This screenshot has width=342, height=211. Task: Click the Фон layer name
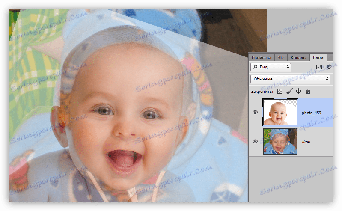(x=306, y=142)
